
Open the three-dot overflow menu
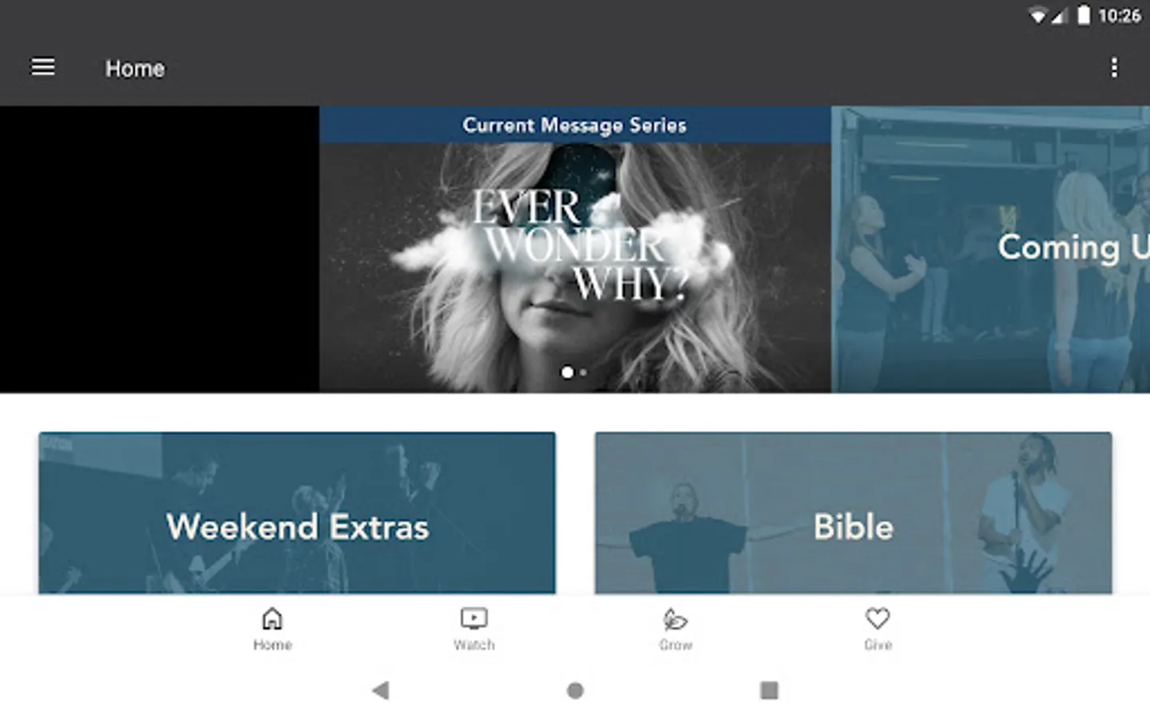(1114, 68)
